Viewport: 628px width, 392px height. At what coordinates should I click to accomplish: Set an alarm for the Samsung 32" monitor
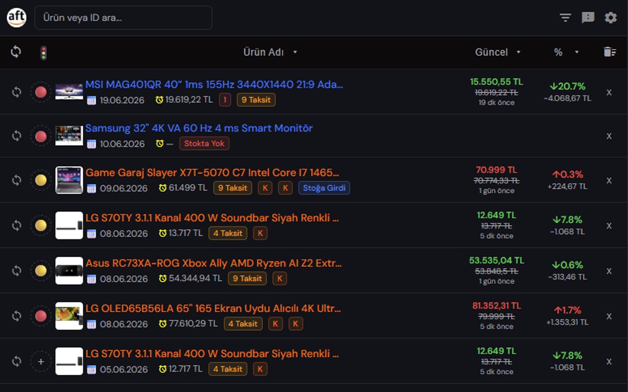point(159,144)
